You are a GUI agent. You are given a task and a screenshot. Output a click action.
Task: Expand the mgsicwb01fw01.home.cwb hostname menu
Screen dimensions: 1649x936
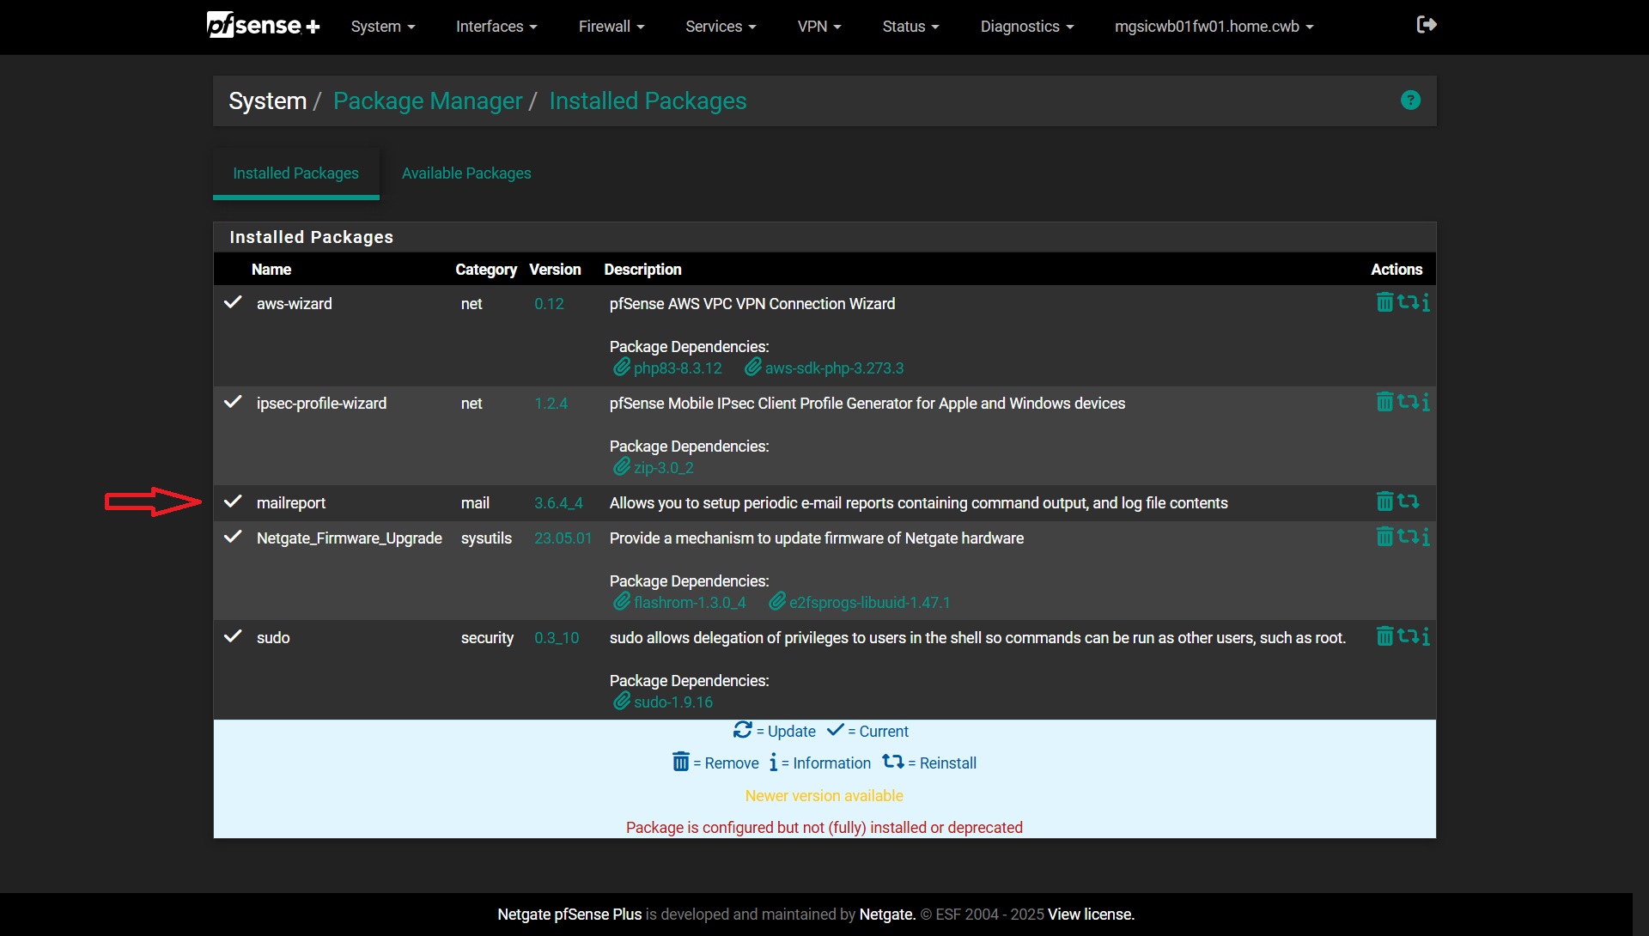1214,27
